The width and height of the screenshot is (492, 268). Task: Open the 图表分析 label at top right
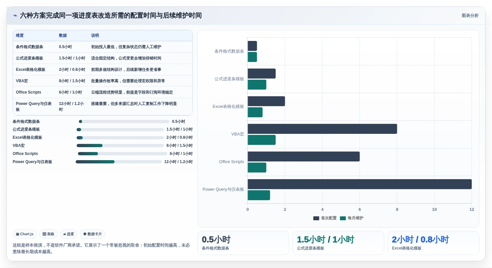click(x=470, y=16)
